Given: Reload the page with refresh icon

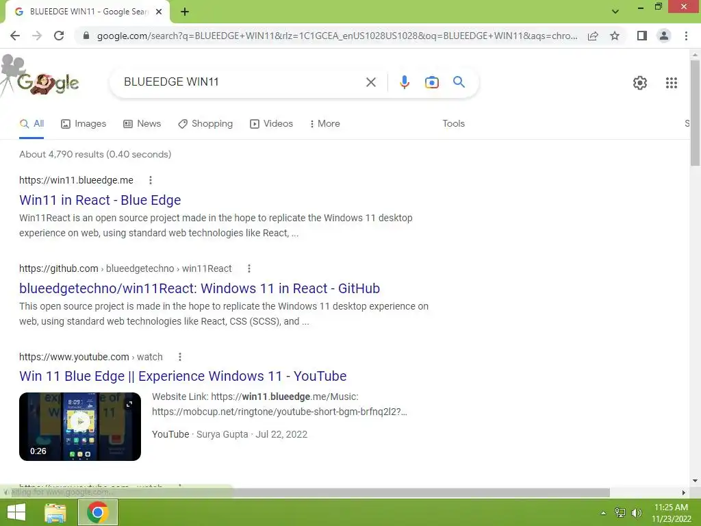Looking at the screenshot, I should [59, 36].
